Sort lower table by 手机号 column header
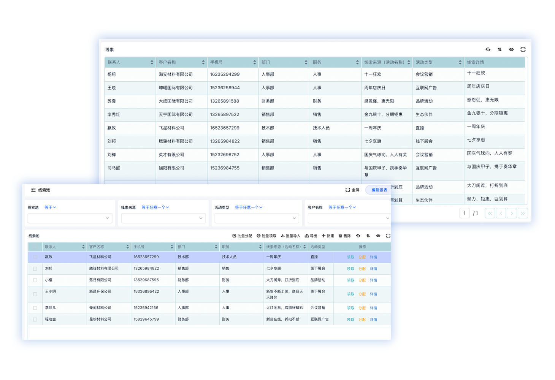This screenshot has width=555, height=380. 172,247
